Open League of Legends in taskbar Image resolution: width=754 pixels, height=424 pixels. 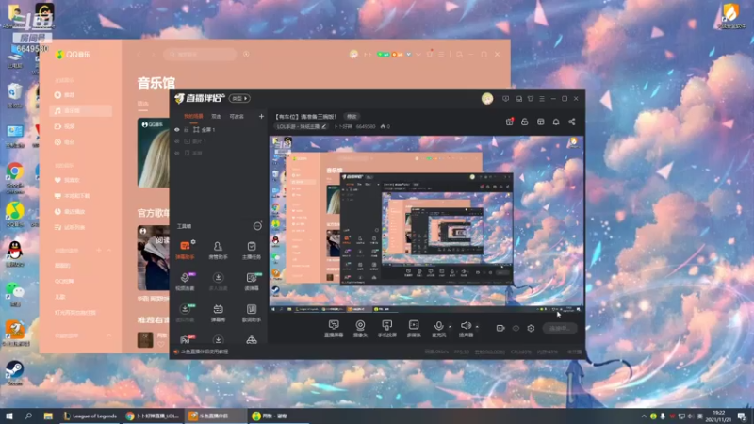click(90, 416)
